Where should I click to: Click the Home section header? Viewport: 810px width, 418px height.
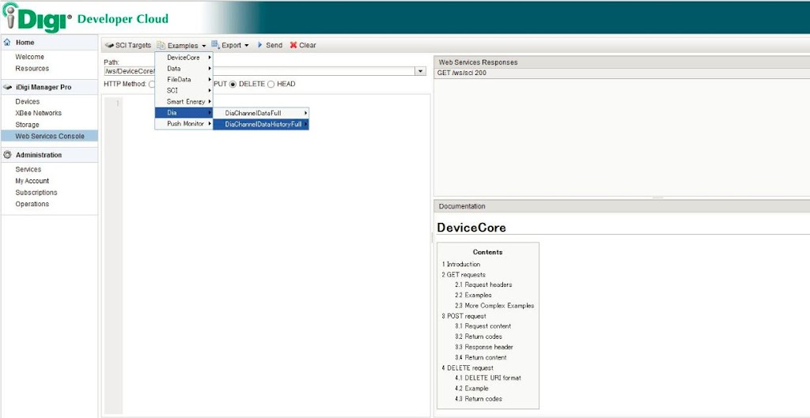[x=50, y=43]
